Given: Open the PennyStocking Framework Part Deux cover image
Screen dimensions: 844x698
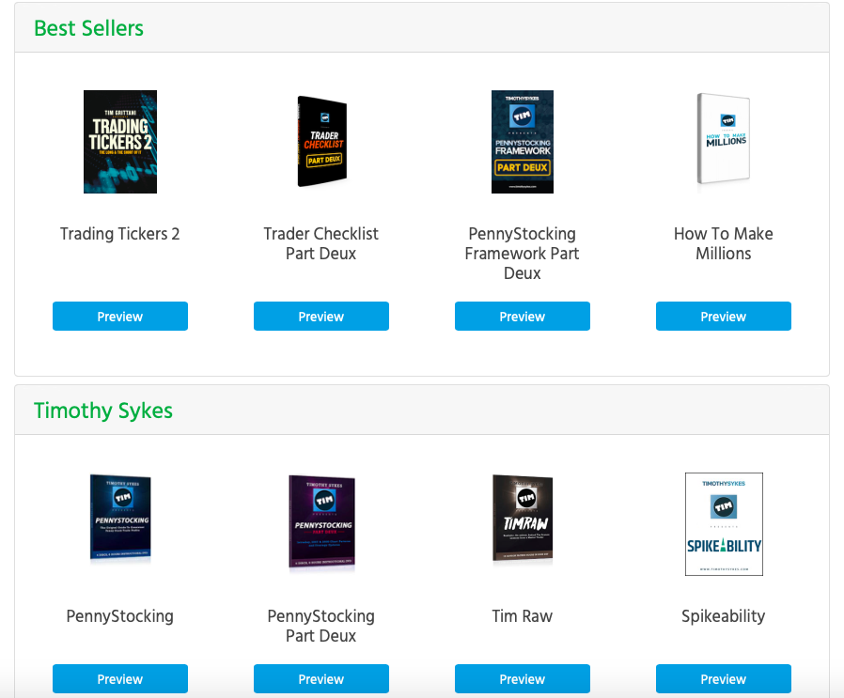Looking at the screenshot, I should tap(523, 142).
